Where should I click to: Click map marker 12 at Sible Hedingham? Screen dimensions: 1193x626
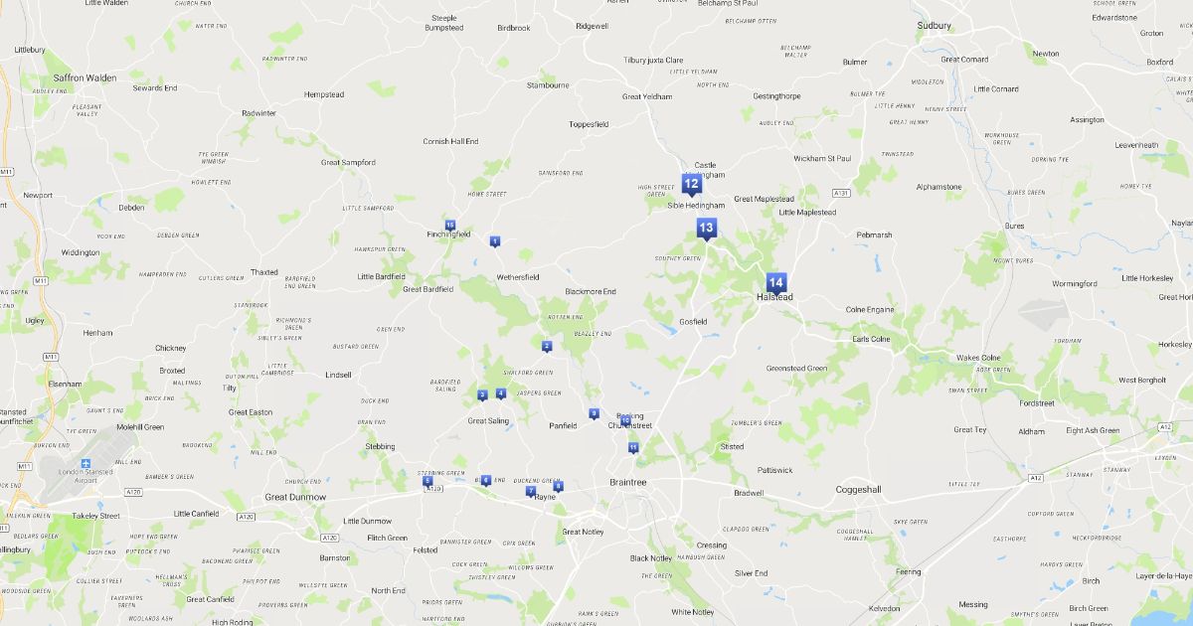point(691,184)
